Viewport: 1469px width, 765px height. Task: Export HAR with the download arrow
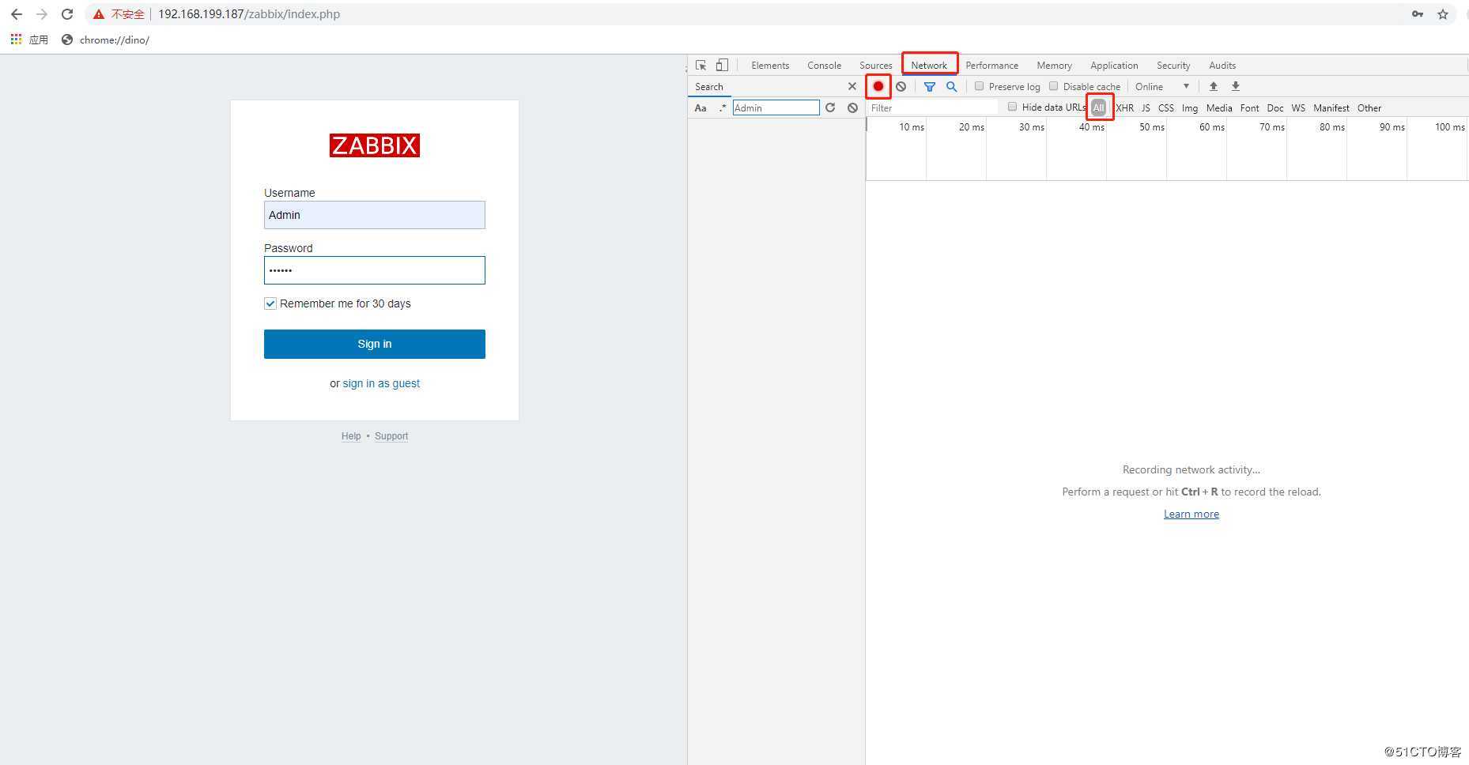(x=1236, y=86)
